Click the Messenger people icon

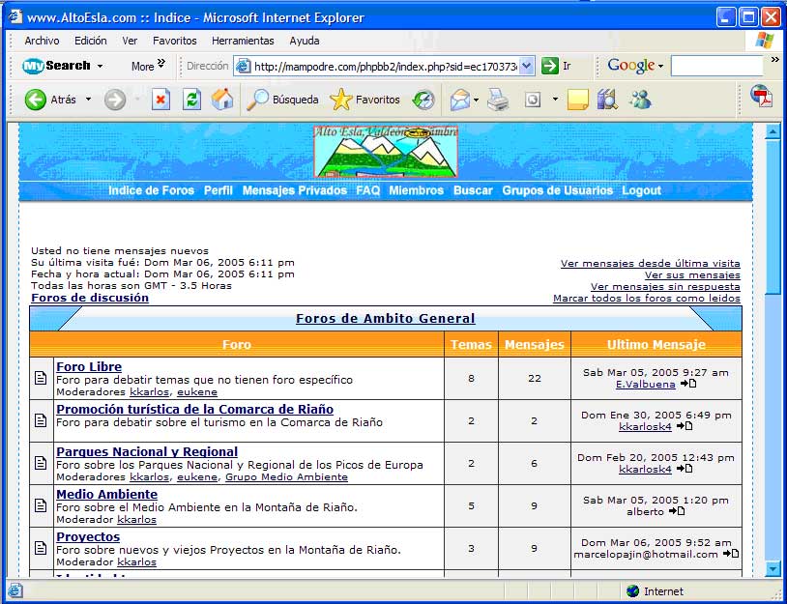tap(640, 100)
